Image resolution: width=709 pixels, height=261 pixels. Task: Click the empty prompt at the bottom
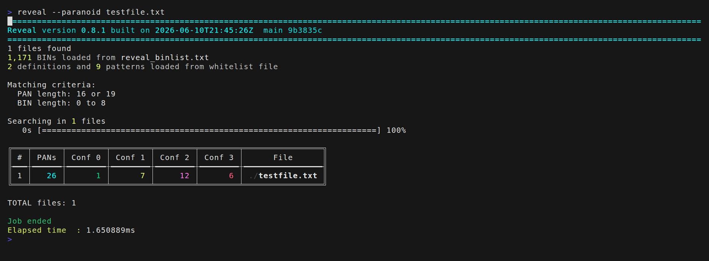(10, 239)
